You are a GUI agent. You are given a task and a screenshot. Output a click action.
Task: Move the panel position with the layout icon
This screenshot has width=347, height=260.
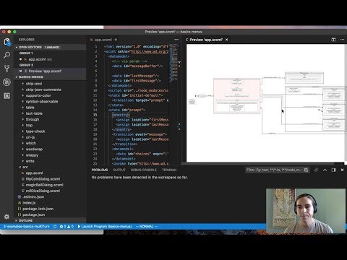333,170
